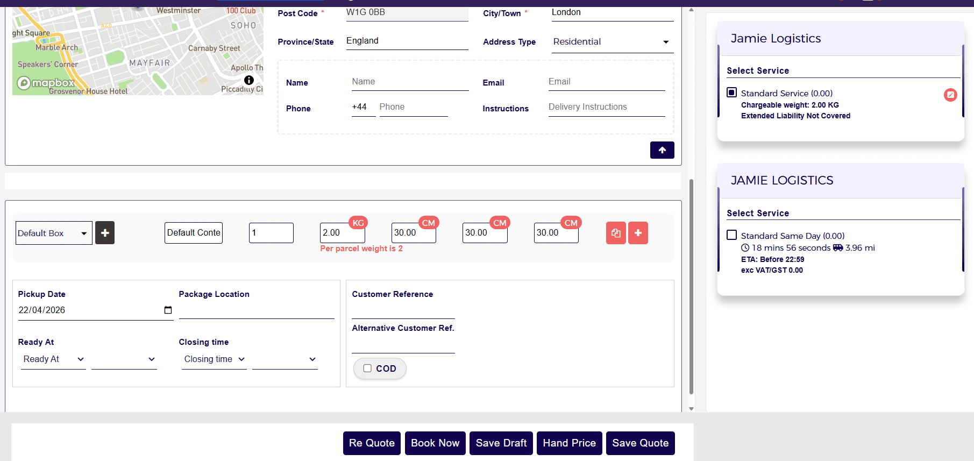Image resolution: width=974 pixels, height=461 pixels.
Task: Click the Save Draft button
Action: coord(501,443)
